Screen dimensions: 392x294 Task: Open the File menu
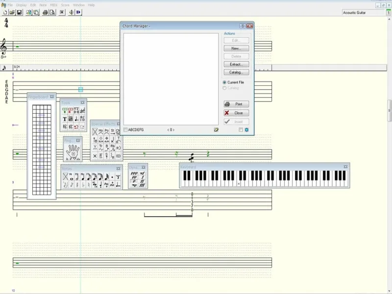tap(10, 5)
